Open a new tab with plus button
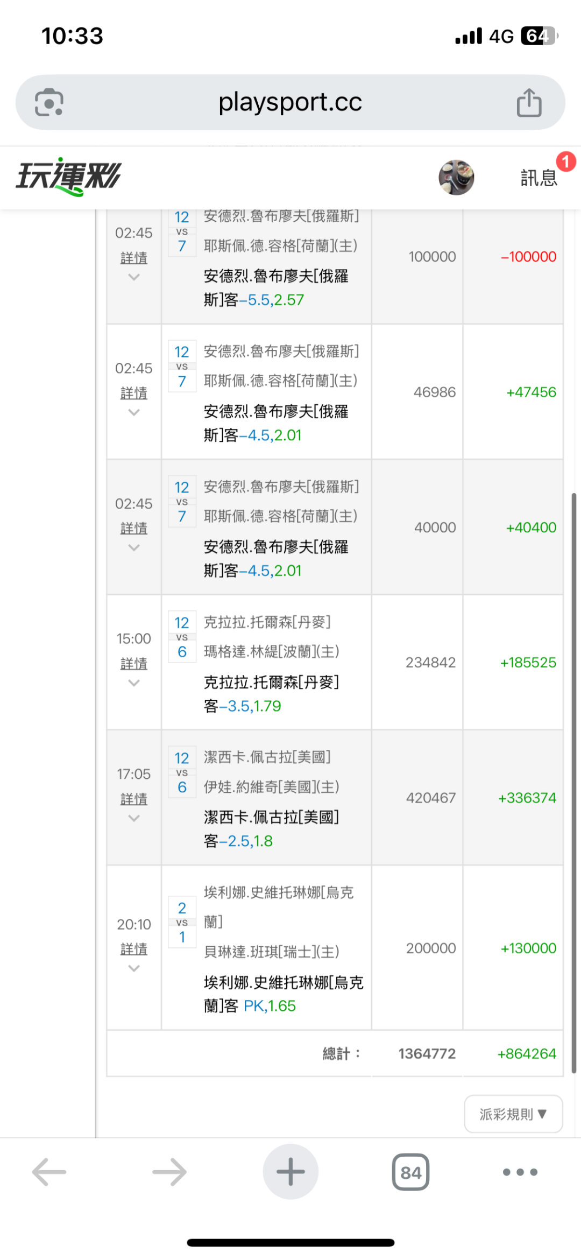This screenshot has height=1259, width=581. pyautogui.click(x=290, y=1172)
